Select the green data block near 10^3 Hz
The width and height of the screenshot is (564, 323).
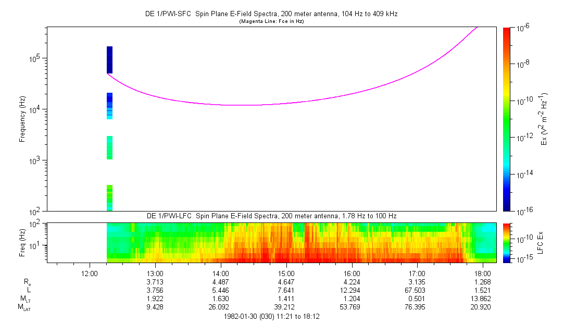tap(109, 147)
